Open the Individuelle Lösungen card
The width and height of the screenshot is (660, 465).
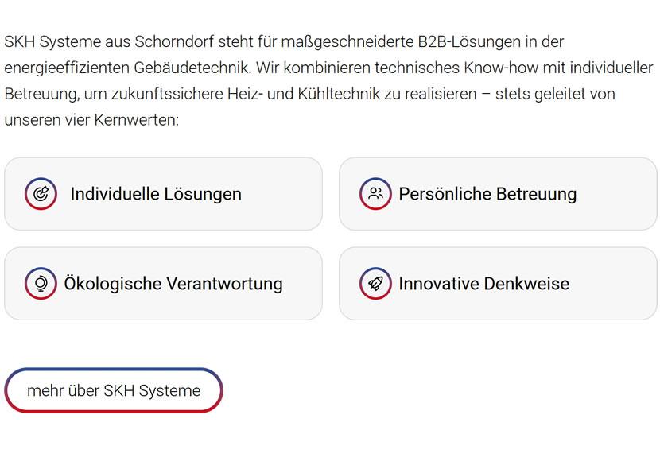(x=163, y=193)
